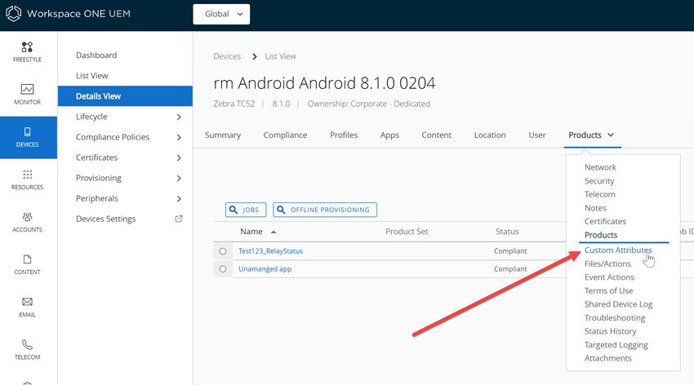The height and width of the screenshot is (385, 694).
Task: Click the Status column header
Action: (x=507, y=232)
